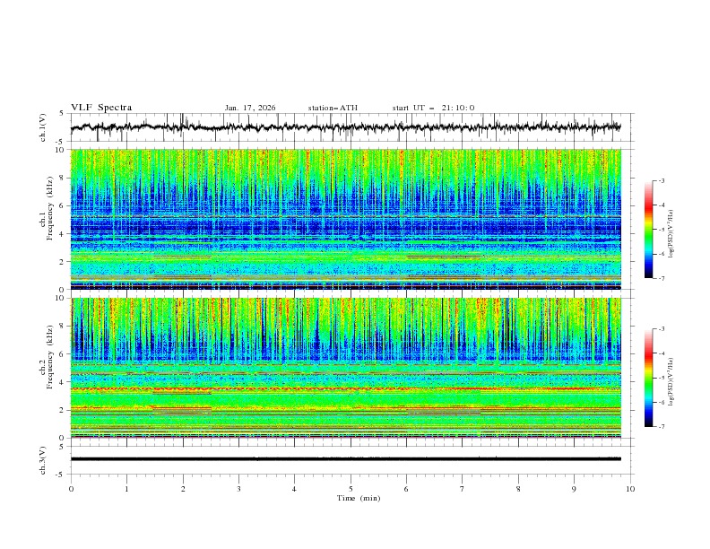710x549 pixels.
Task: Click the ch.1 spectrogram plot
Action: point(346,219)
